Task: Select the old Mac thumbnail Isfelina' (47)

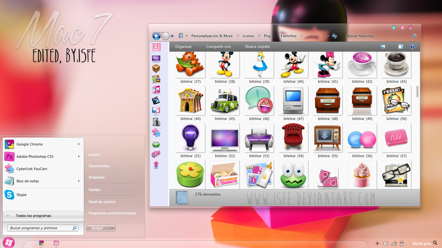Action: [x=293, y=101]
